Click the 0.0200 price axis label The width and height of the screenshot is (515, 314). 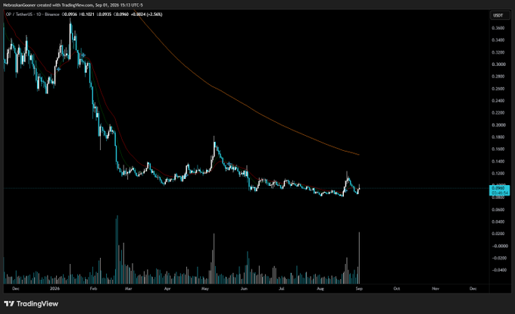click(x=498, y=234)
